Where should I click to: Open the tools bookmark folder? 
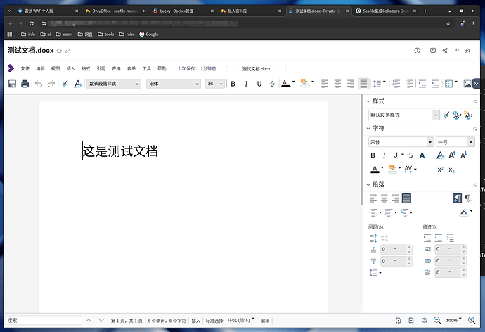point(105,34)
